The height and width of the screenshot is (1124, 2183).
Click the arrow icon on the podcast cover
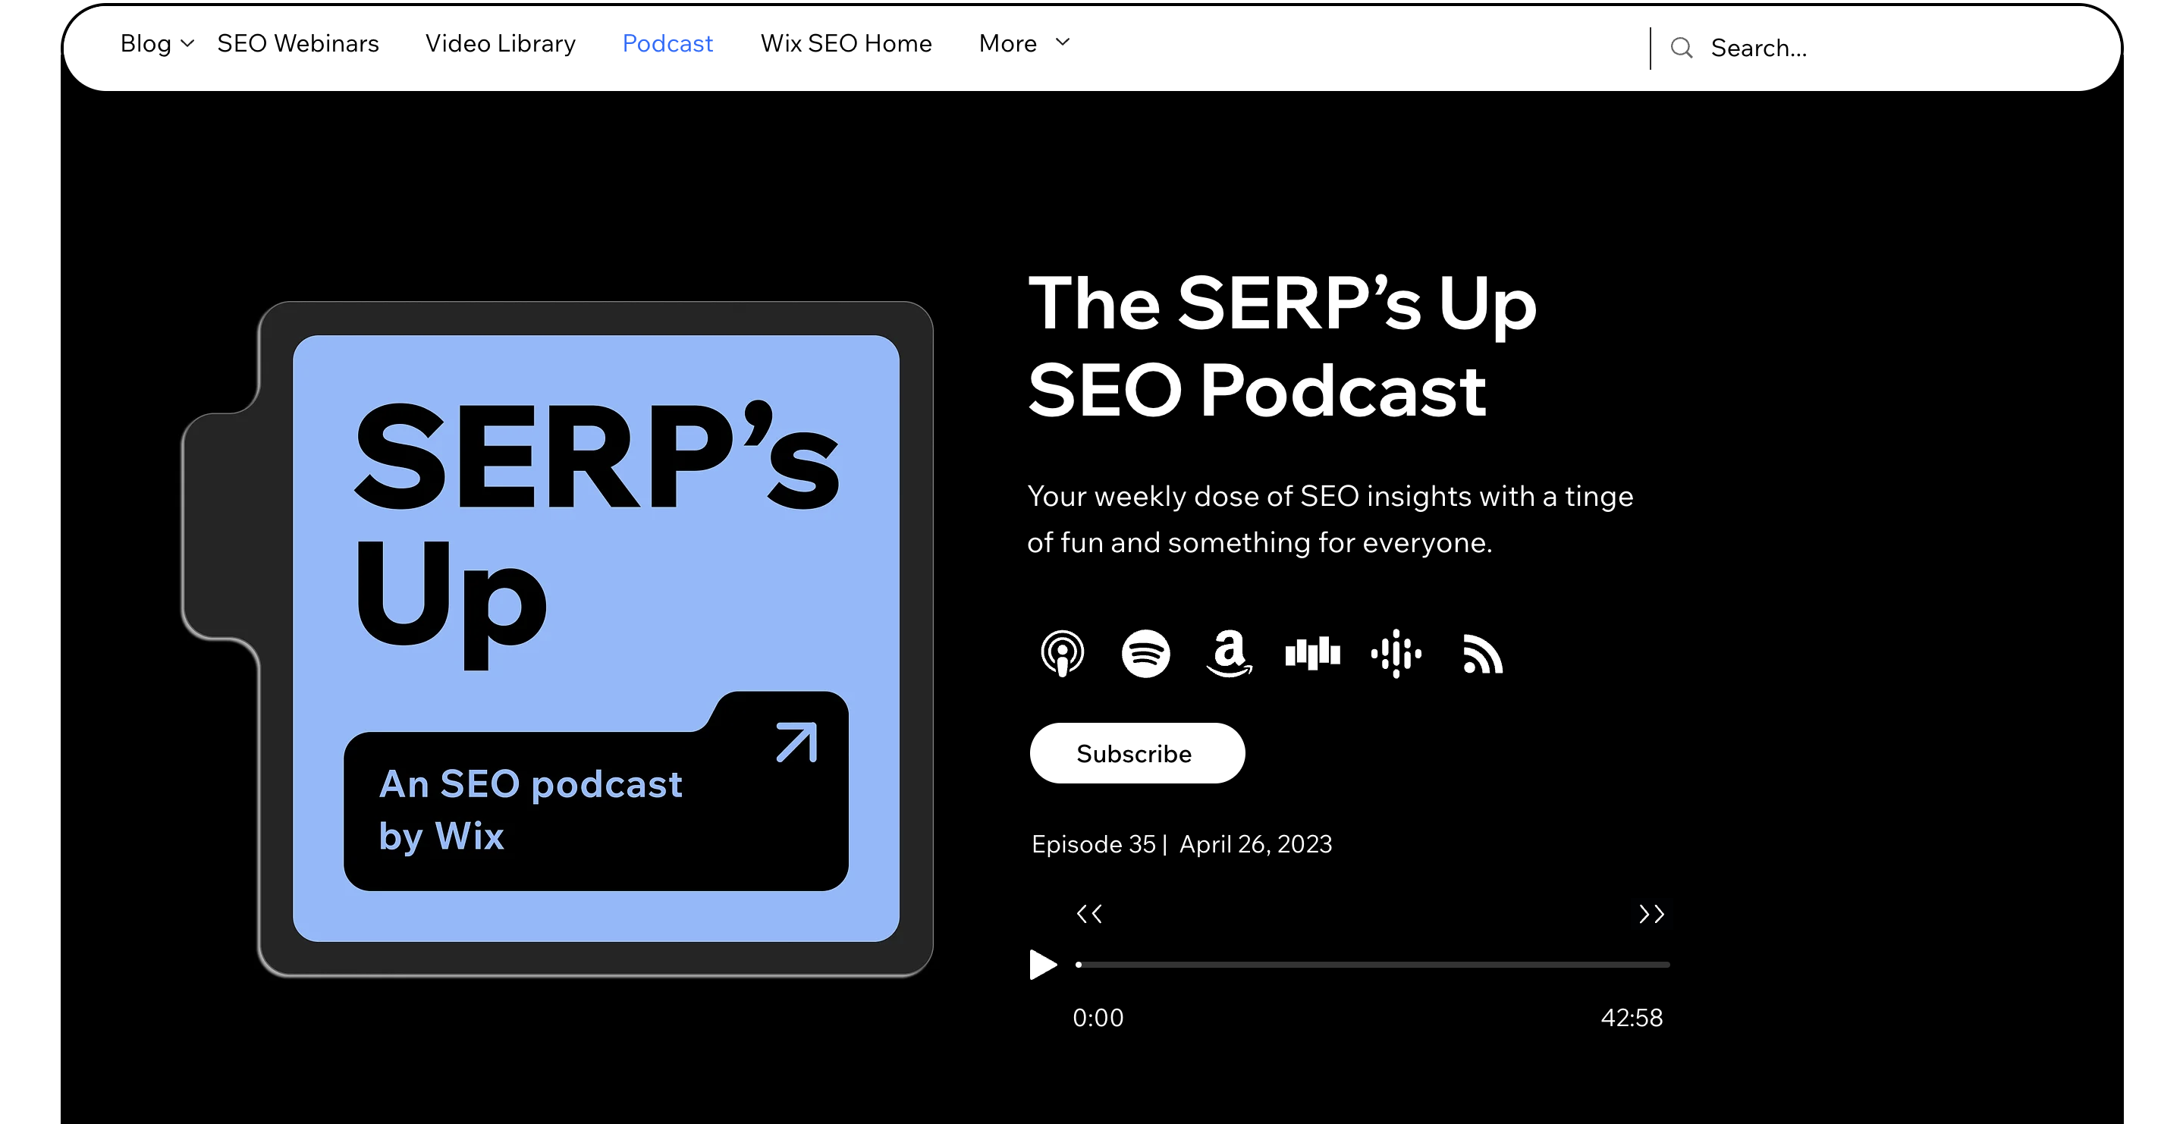[x=796, y=742]
